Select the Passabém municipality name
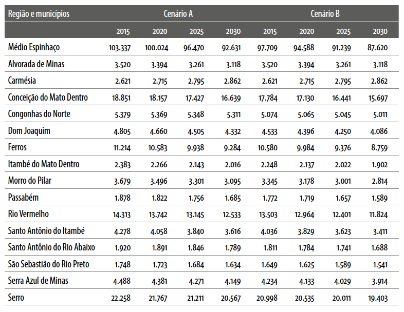This screenshot has height=312, width=404. point(24,198)
